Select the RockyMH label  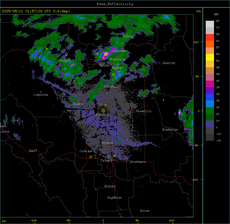click(65, 60)
